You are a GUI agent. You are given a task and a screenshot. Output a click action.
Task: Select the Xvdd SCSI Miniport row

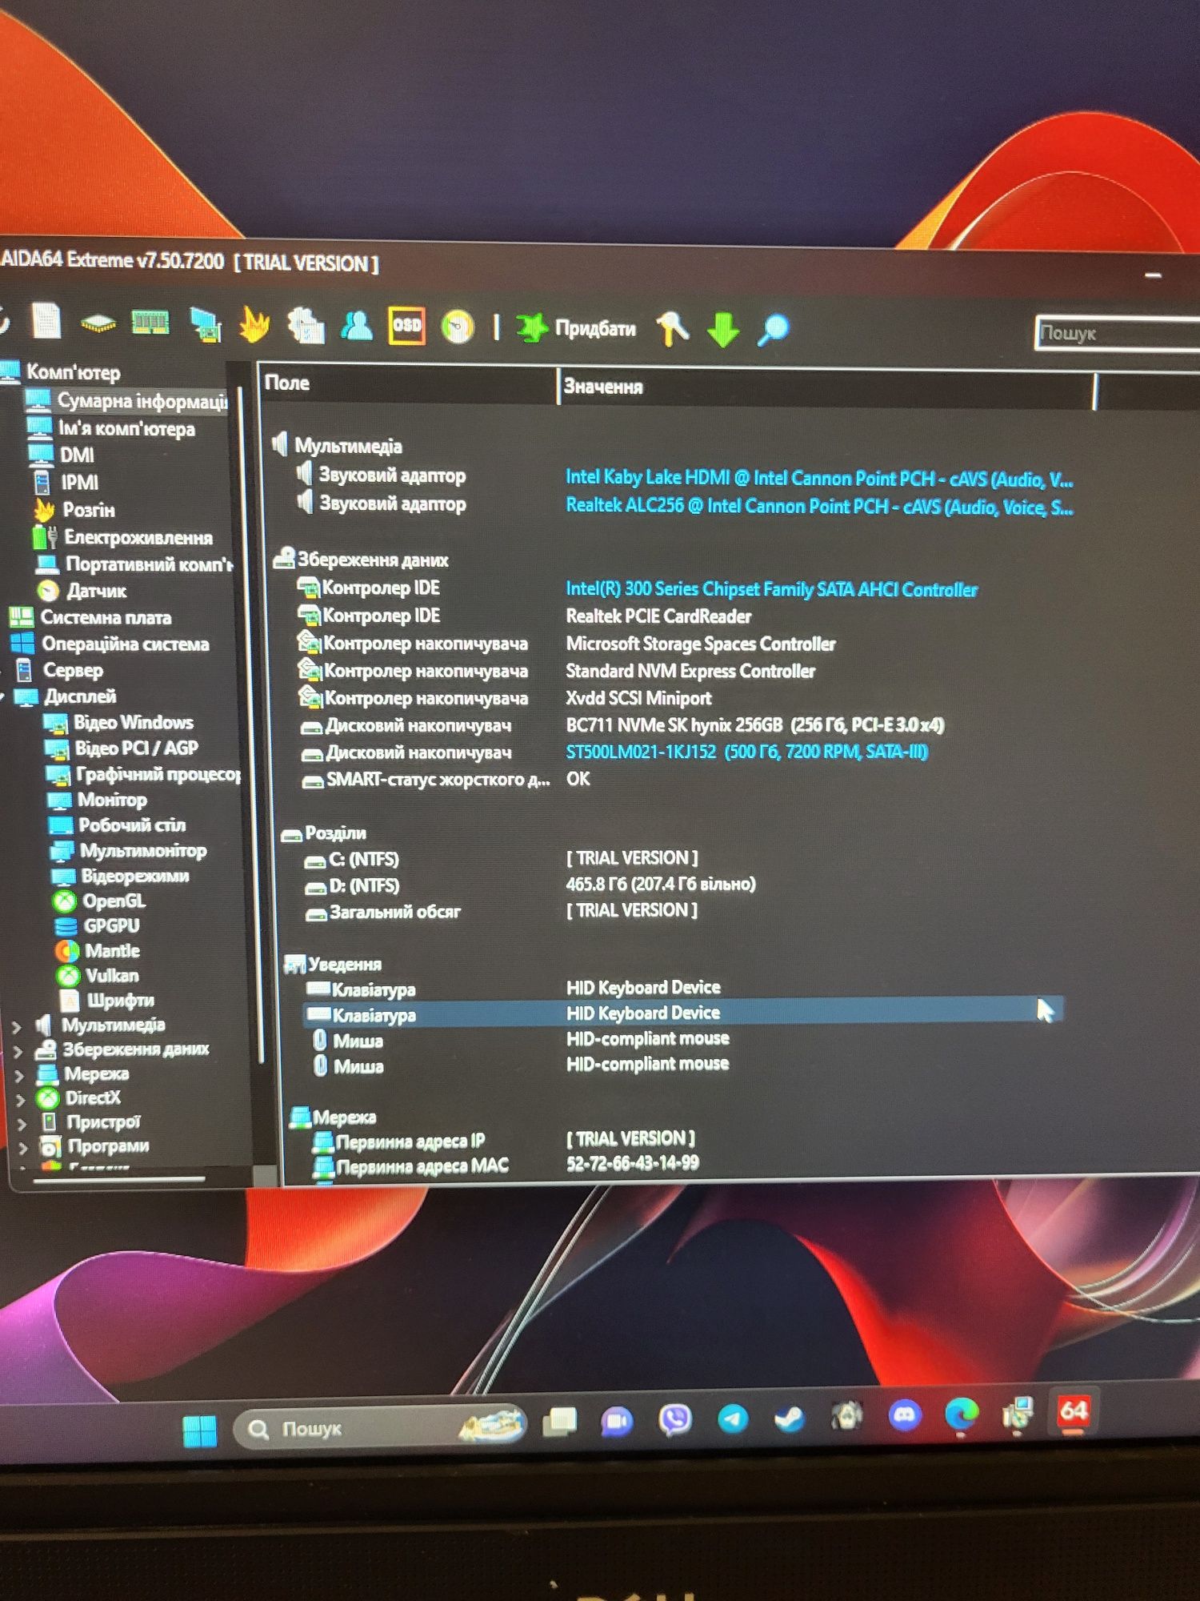tap(638, 698)
